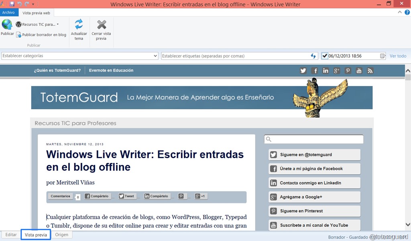
Task: Click the Pinterest share icon button
Action: tap(183, 196)
